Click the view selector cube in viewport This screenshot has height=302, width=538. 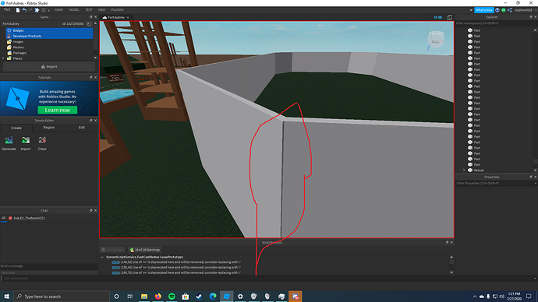pos(436,40)
